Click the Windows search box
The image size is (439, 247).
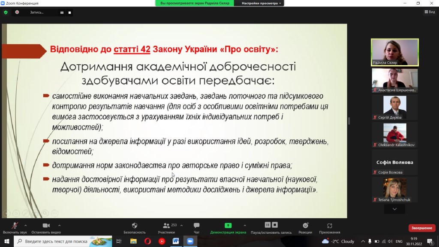click(x=63, y=241)
